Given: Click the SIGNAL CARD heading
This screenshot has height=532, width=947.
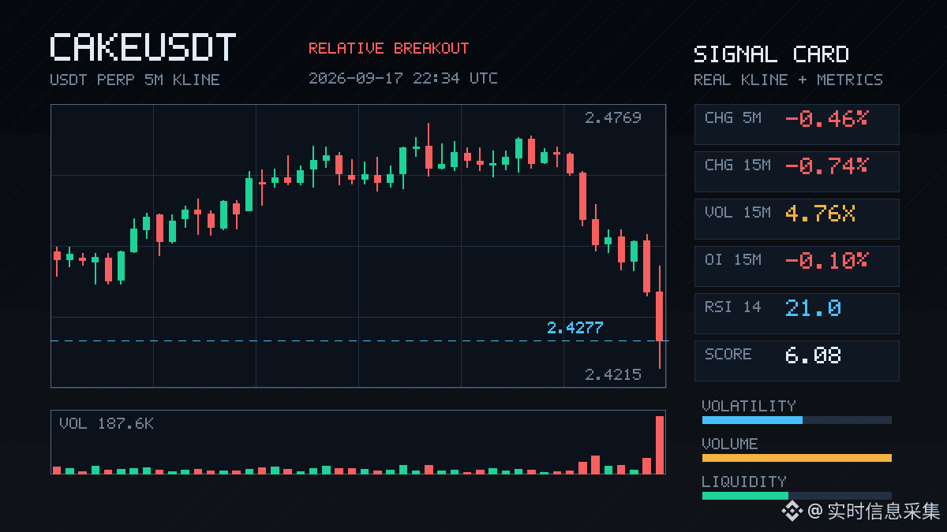Looking at the screenshot, I should pyautogui.click(x=771, y=54).
